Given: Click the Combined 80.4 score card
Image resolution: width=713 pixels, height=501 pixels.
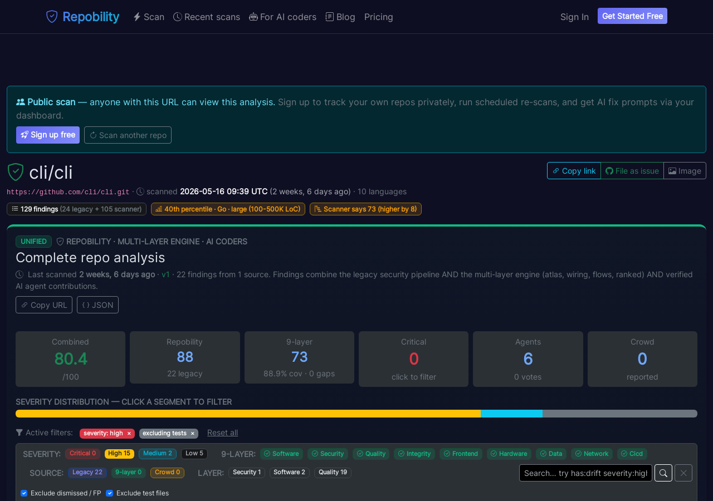Looking at the screenshot, I should 70,359.
